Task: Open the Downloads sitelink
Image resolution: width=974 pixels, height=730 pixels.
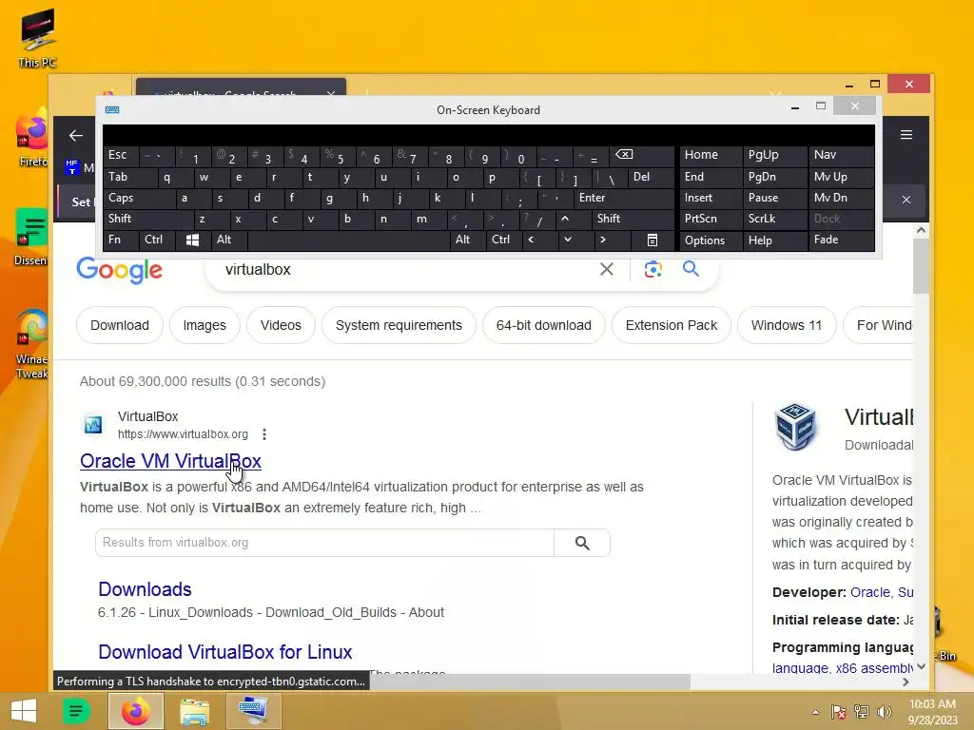Action: [145, 589]
